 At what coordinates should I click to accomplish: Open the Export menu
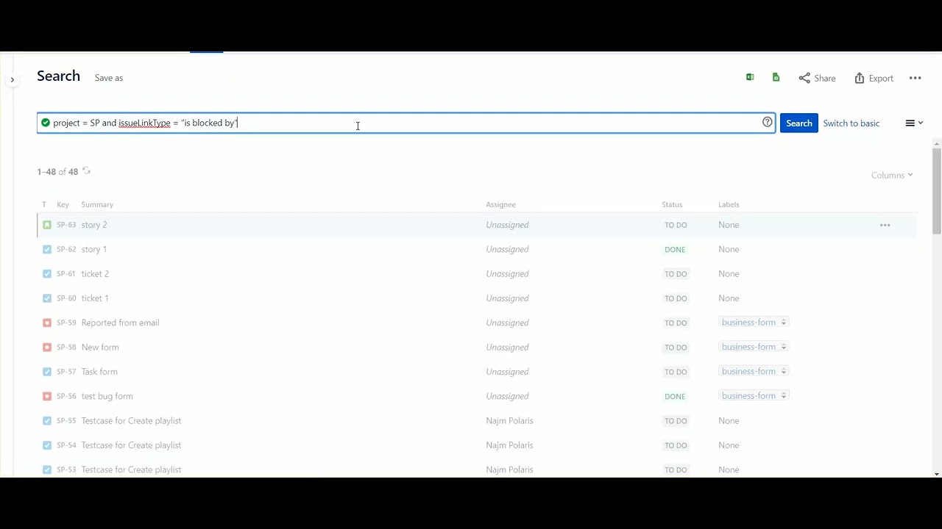tap(874, 78)
